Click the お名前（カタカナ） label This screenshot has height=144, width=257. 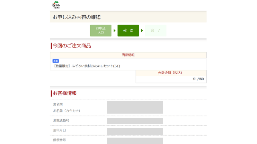[x=66, y=111]
